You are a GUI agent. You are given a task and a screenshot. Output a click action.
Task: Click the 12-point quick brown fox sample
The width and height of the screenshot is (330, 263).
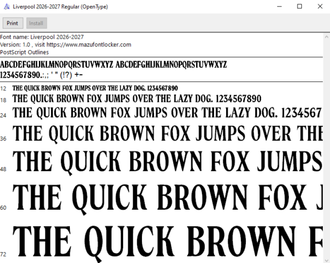coord(95,88)
